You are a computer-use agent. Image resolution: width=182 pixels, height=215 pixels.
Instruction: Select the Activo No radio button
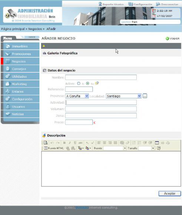[x=87, y=83]
